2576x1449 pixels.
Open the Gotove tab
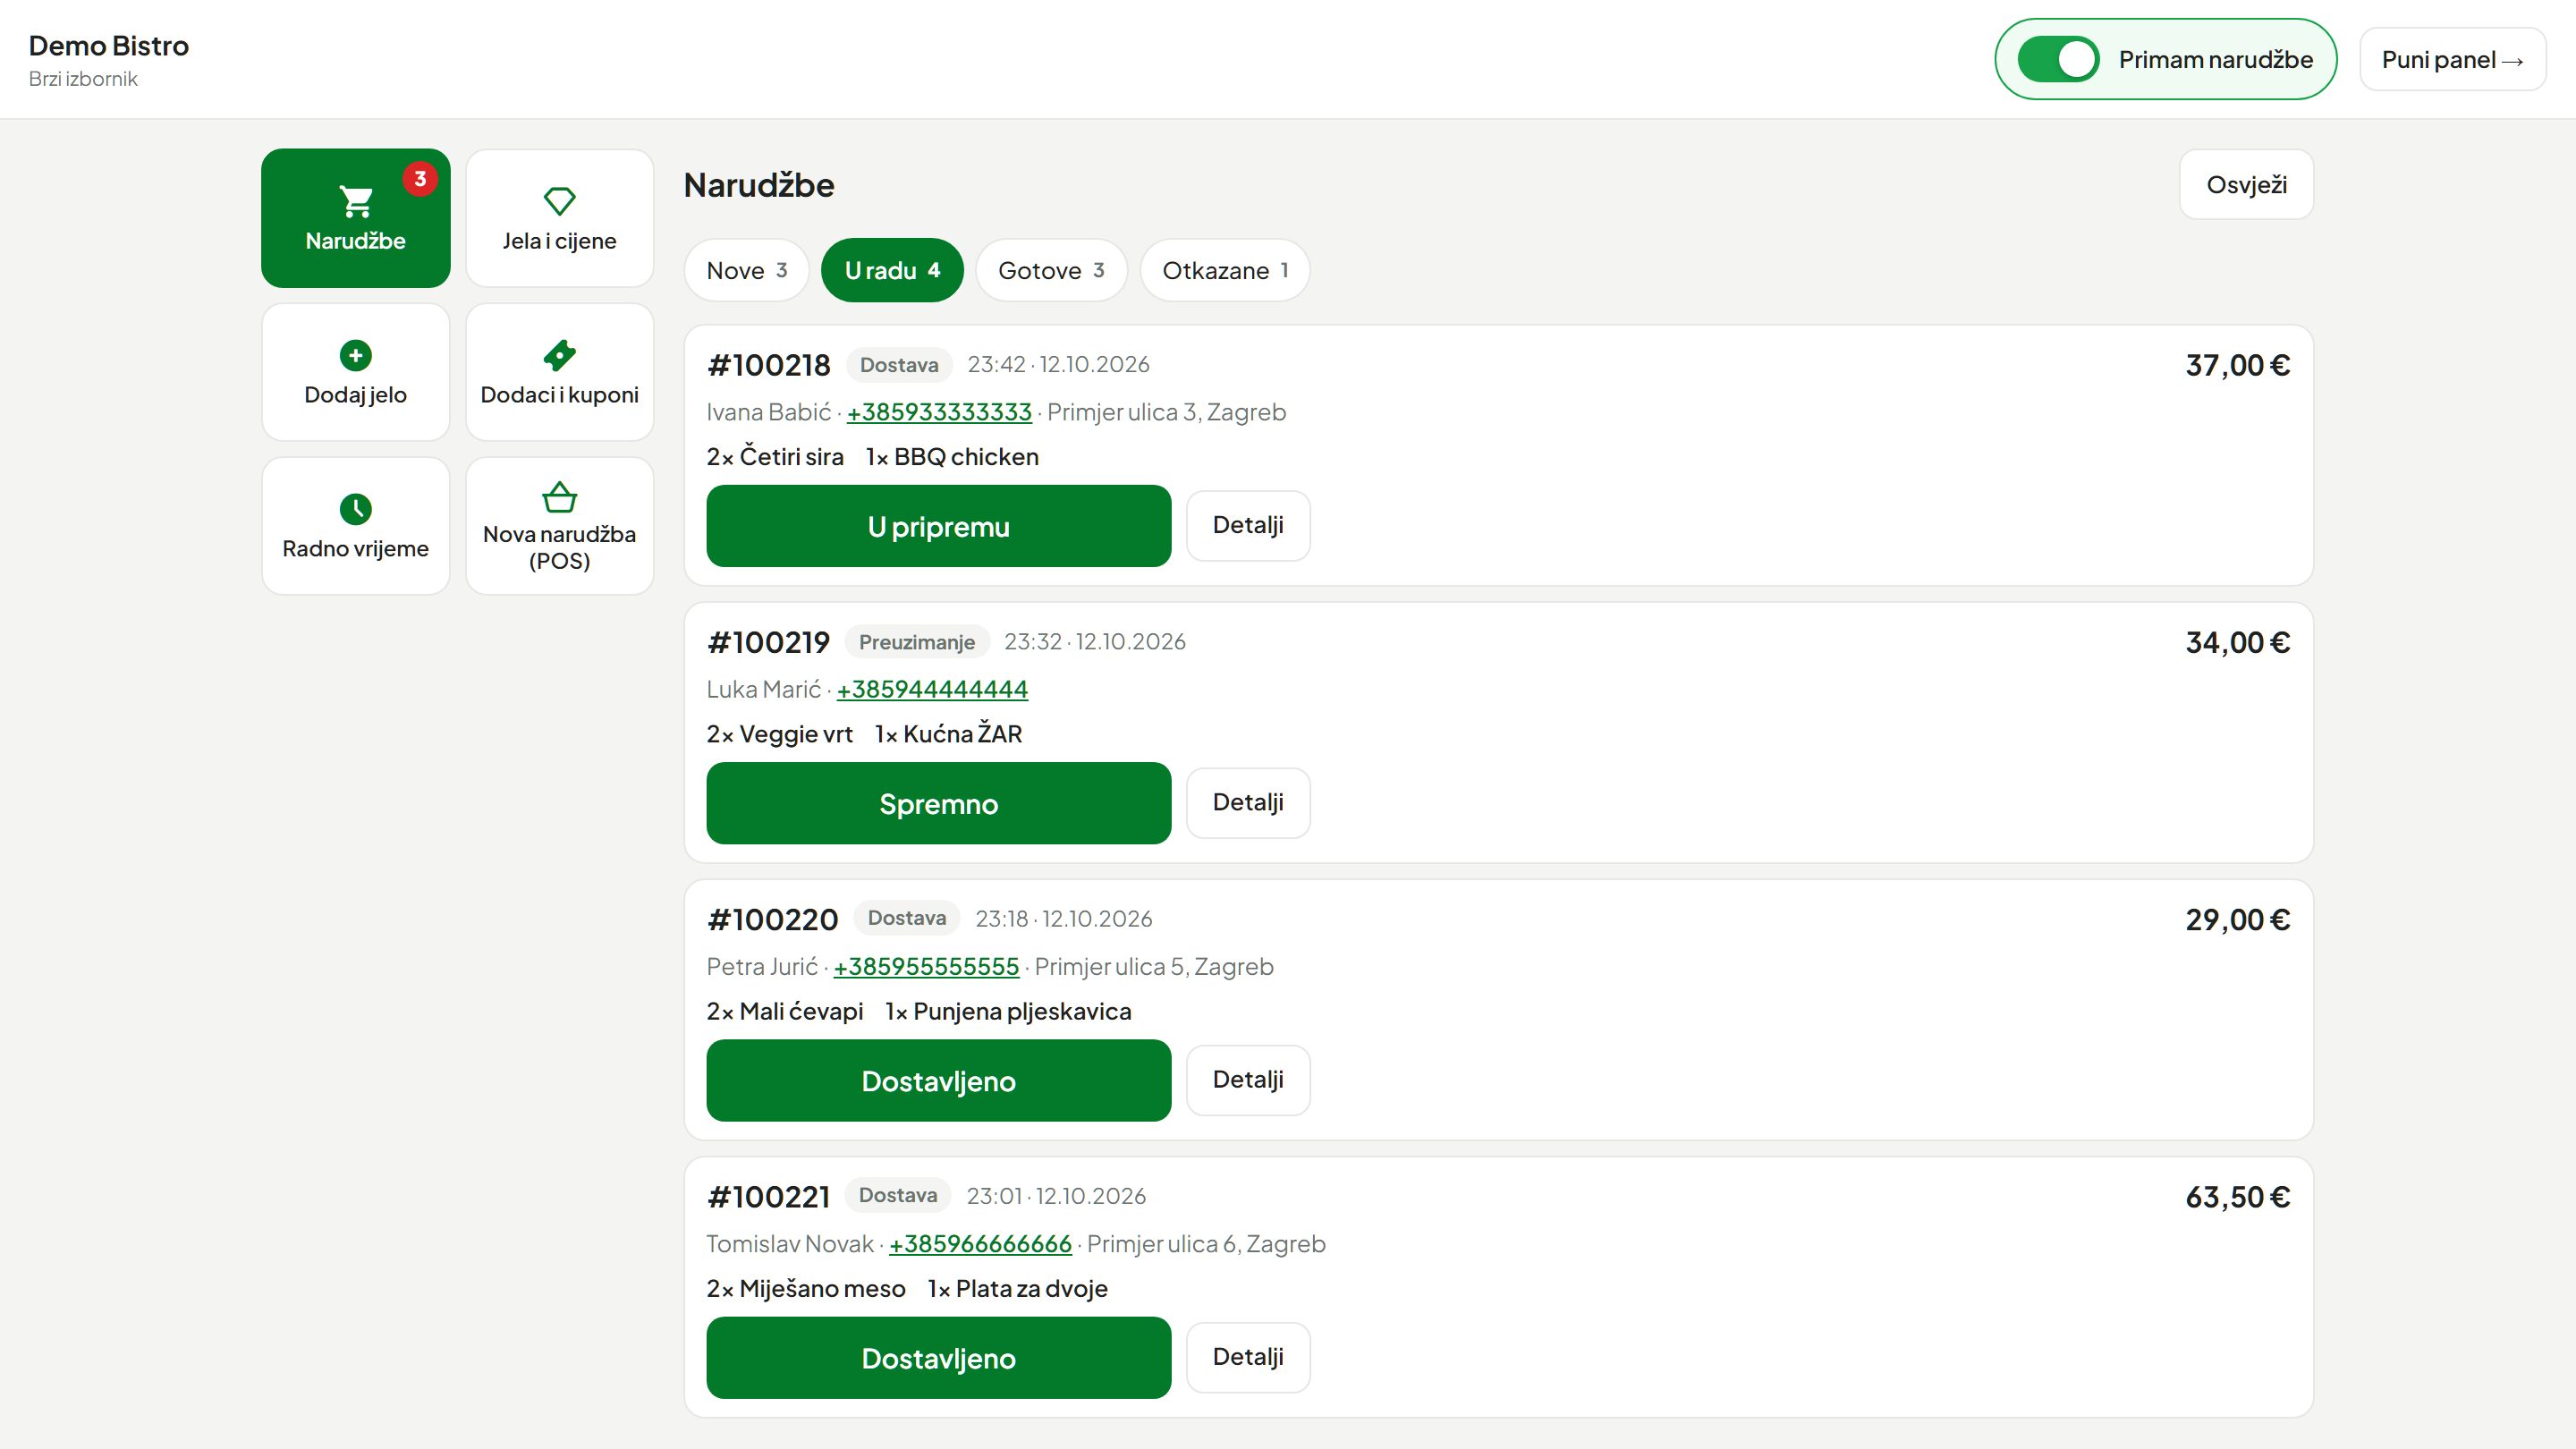1051,270
